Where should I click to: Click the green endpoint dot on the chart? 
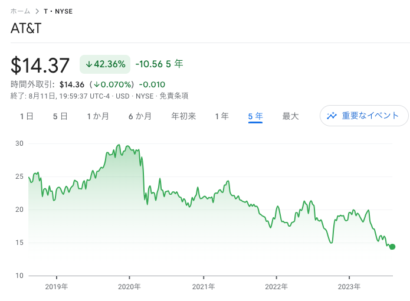(x=392, y=247)
